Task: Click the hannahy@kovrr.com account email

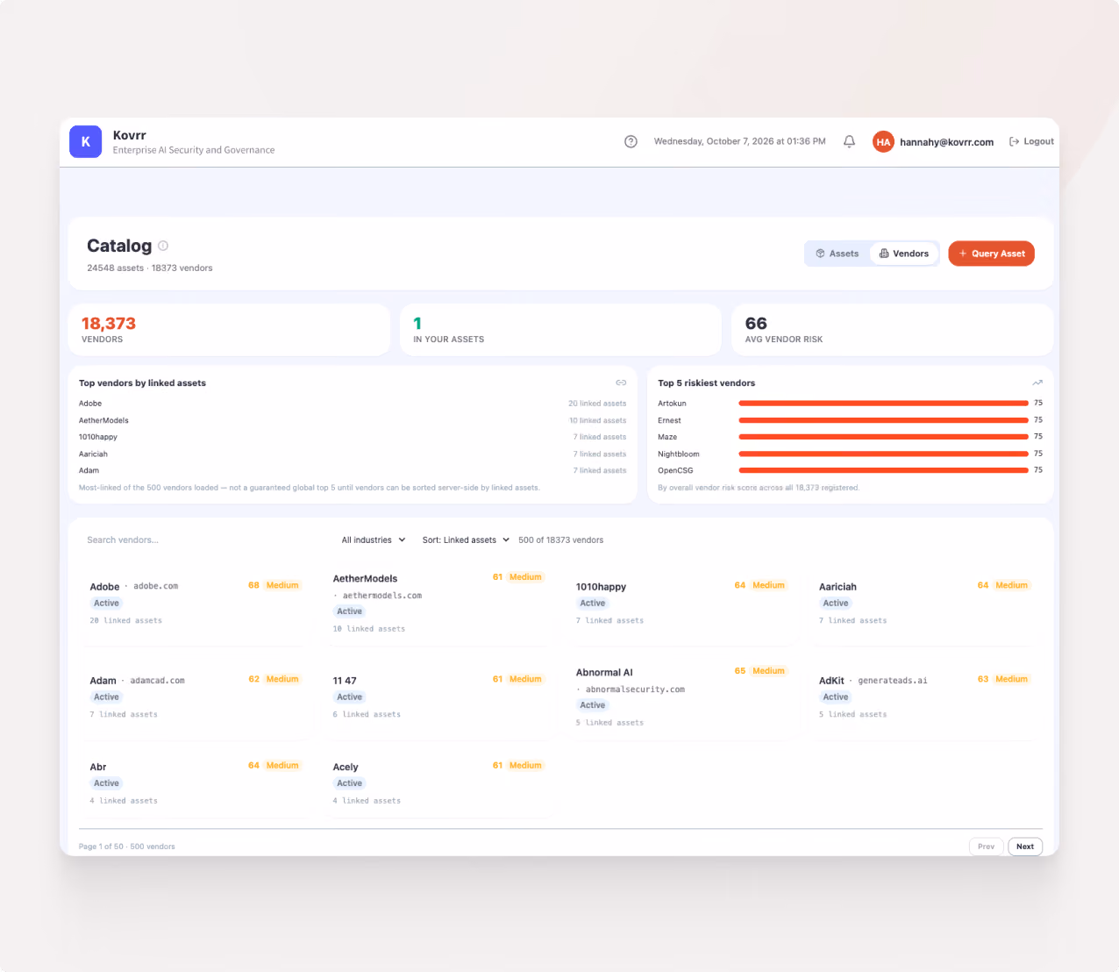Action: coord(946,142)
